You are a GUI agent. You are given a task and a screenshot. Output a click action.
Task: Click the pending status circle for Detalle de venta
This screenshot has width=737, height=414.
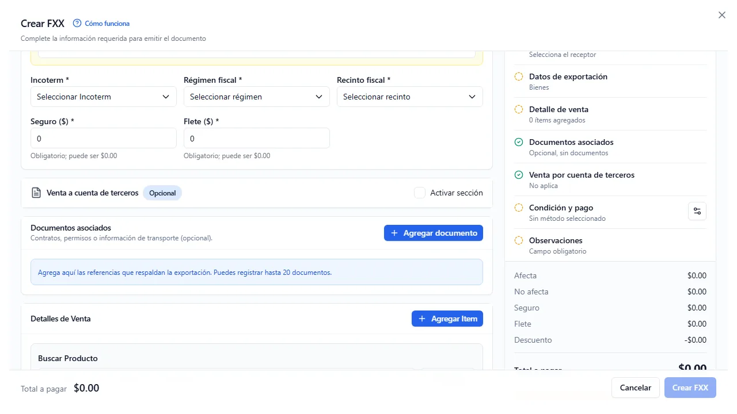coord(519,109)
